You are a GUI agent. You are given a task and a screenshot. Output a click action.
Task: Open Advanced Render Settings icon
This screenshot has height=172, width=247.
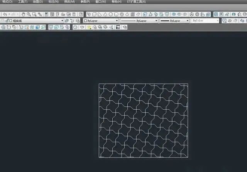(125, 27)
